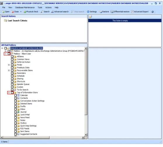Open the Database Maintenance menu

coord(25,8)
